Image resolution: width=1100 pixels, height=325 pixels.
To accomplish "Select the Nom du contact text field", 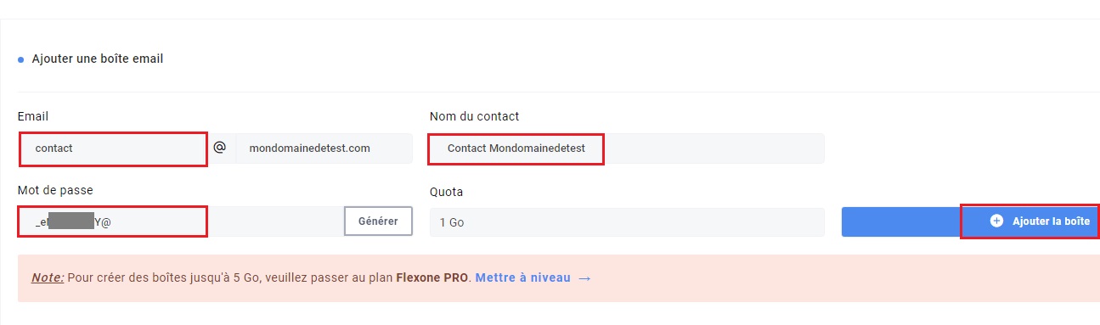I will pos(627,148).
